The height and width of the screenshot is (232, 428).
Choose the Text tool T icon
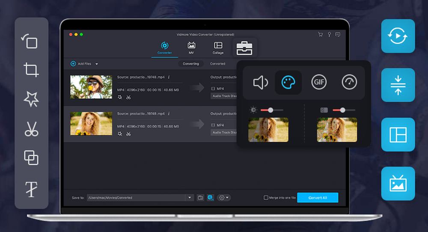coord(31,189)
